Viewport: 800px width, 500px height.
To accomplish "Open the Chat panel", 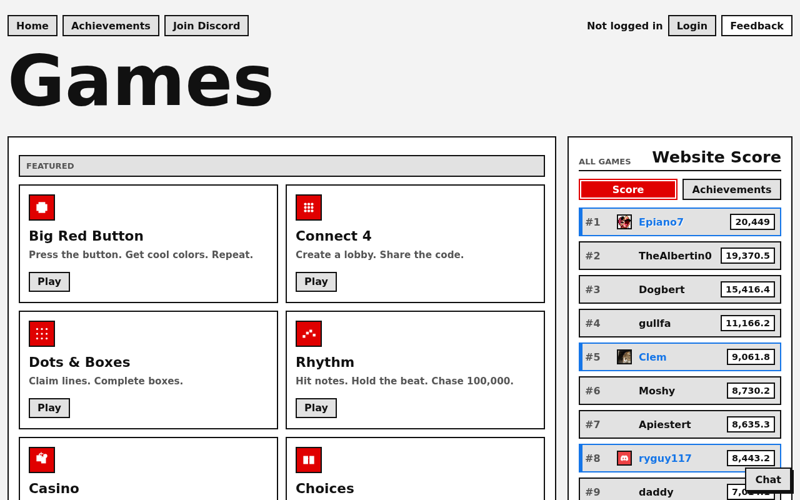I will click(x=768, y=479).
